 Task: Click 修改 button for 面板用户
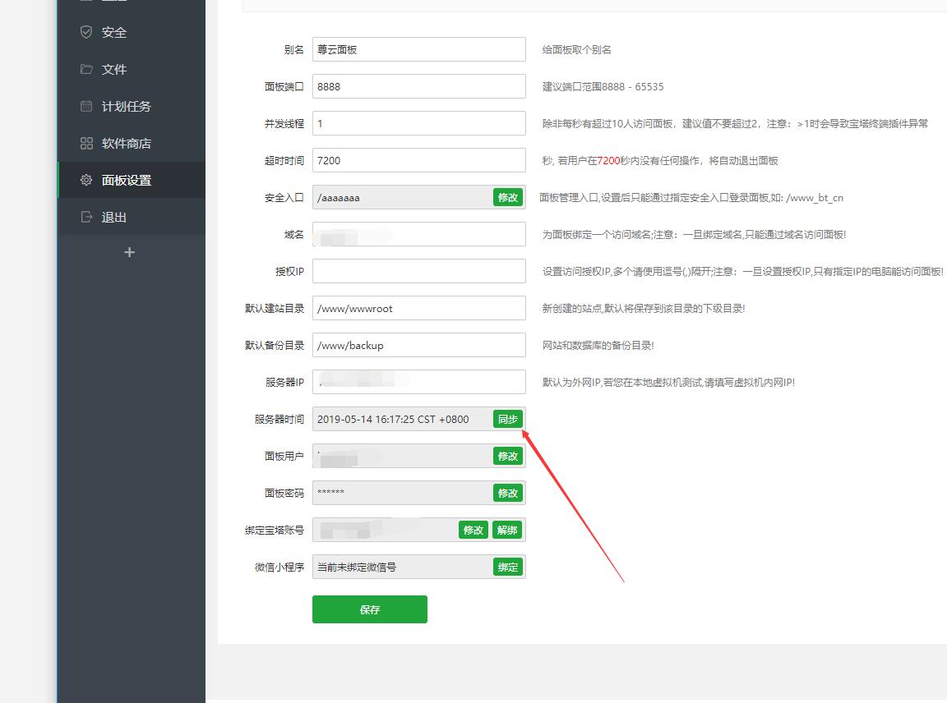[x=508, y=456]
